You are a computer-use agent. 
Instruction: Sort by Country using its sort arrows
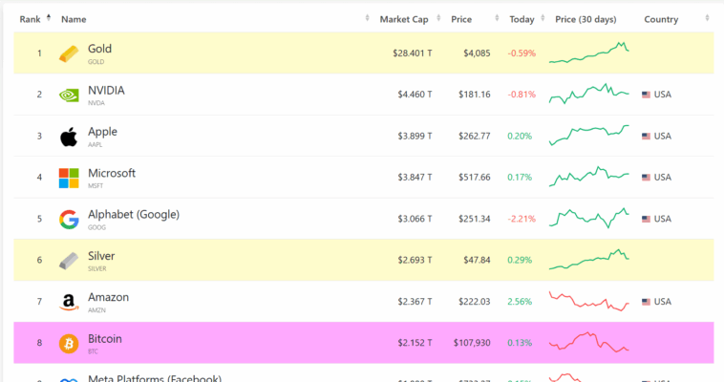pos(707,18)
